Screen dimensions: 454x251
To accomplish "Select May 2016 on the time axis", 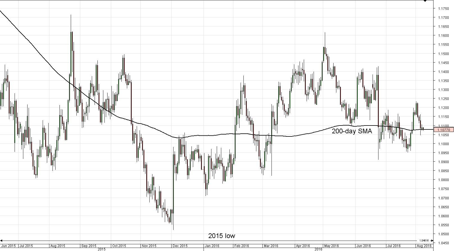I will pyautogui.click(x=331, y=246).
